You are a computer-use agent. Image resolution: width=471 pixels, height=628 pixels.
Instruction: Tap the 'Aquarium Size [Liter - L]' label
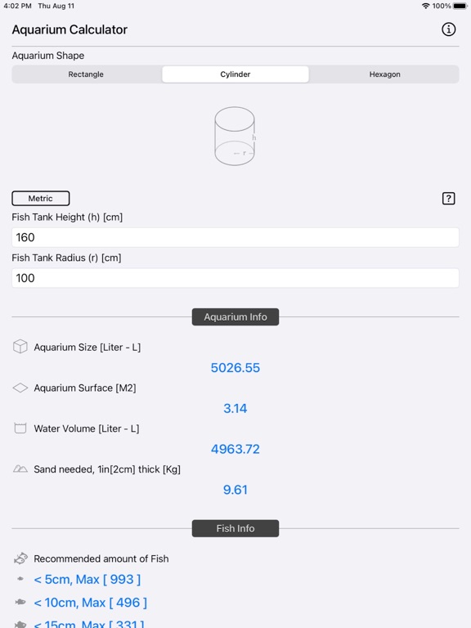point(87,348)
